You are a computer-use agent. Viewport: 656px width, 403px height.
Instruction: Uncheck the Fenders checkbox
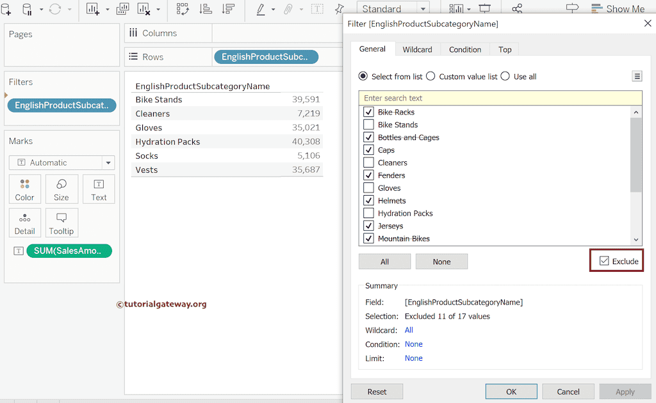tap(368, 175)
